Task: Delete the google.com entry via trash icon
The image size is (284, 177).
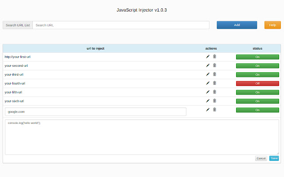Action: pyautogui.click(x=214, y=110)
